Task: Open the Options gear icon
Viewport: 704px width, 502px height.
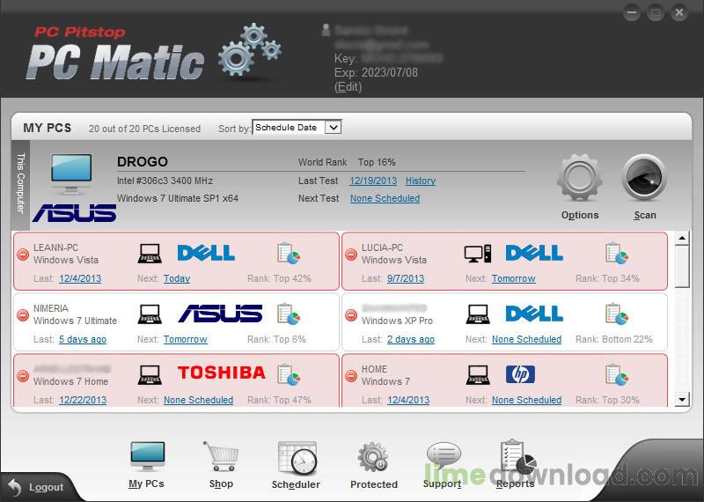Action: tap(580, 178)
